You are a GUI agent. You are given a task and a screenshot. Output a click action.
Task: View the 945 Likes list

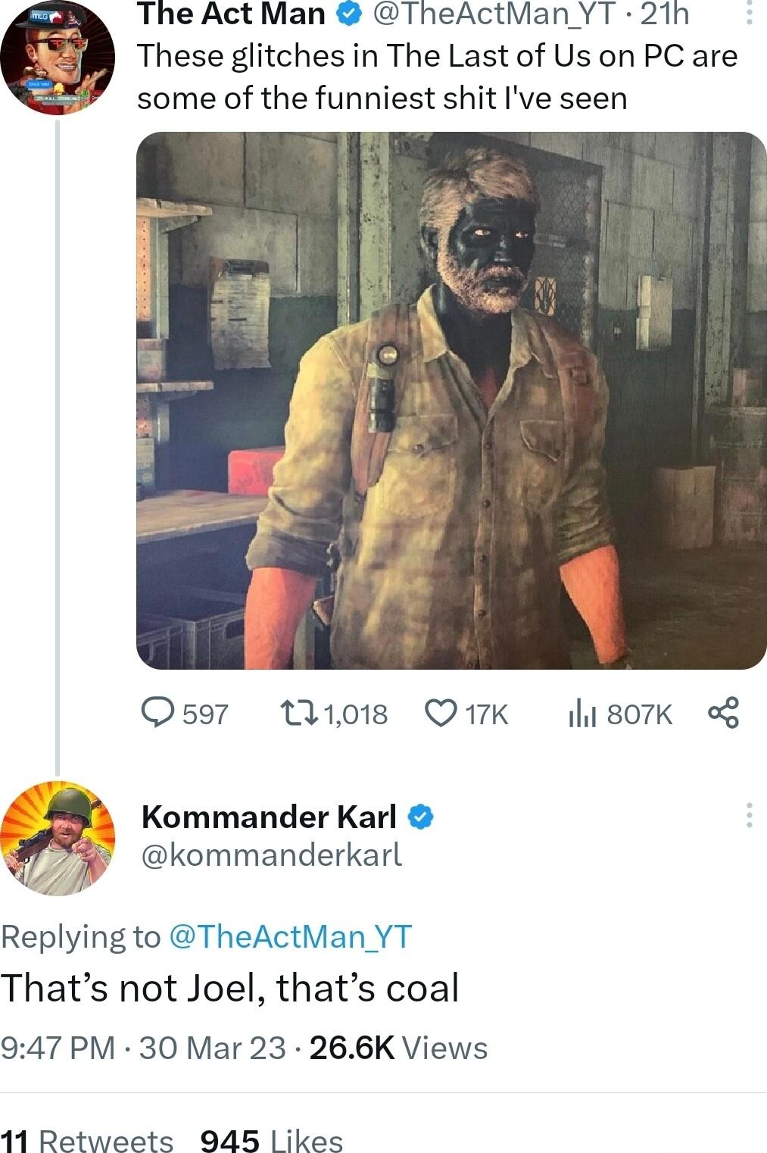pyautogui.click(x=267, y=1138)
